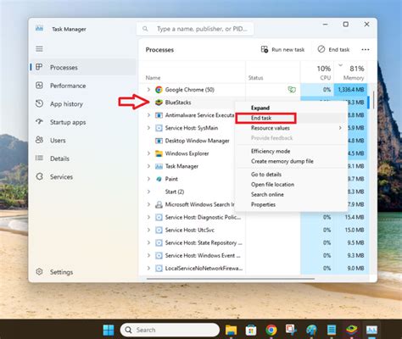Expand LocalServiceNoNetworkFirewall chevron
The width and height of the screenshot is (402, 339).
point(148,268)
